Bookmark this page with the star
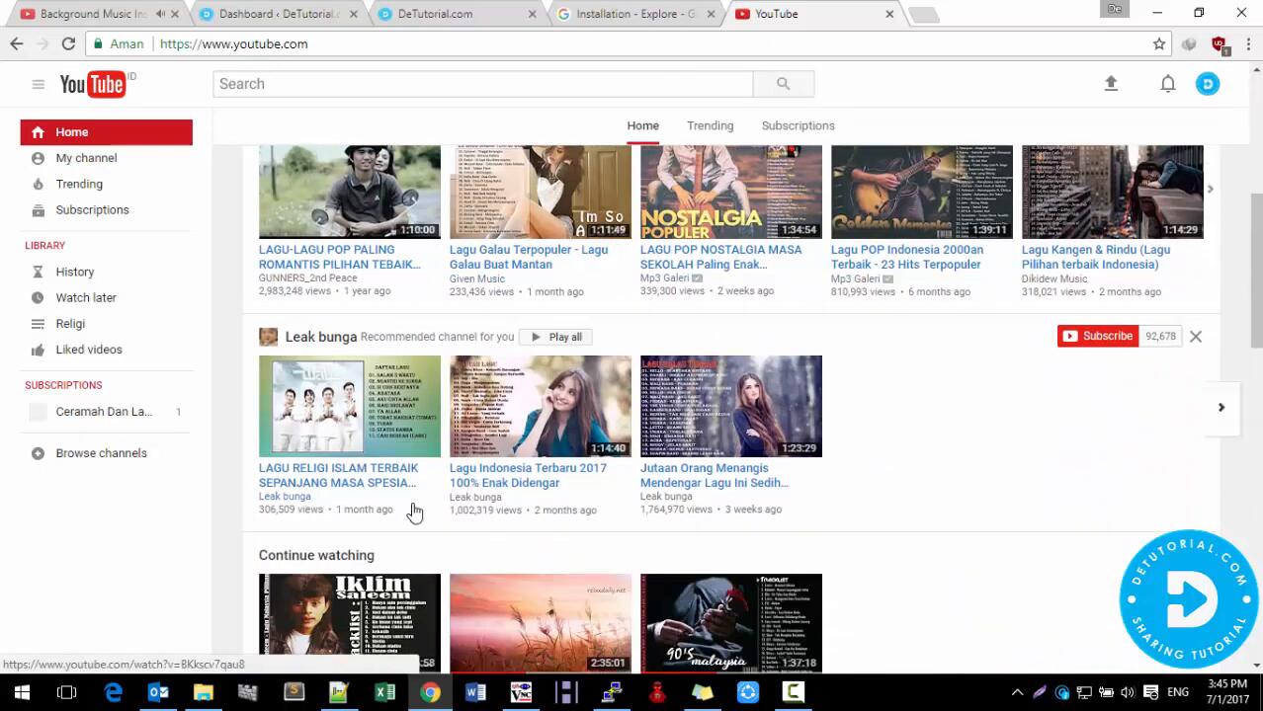 (1159, 43)
